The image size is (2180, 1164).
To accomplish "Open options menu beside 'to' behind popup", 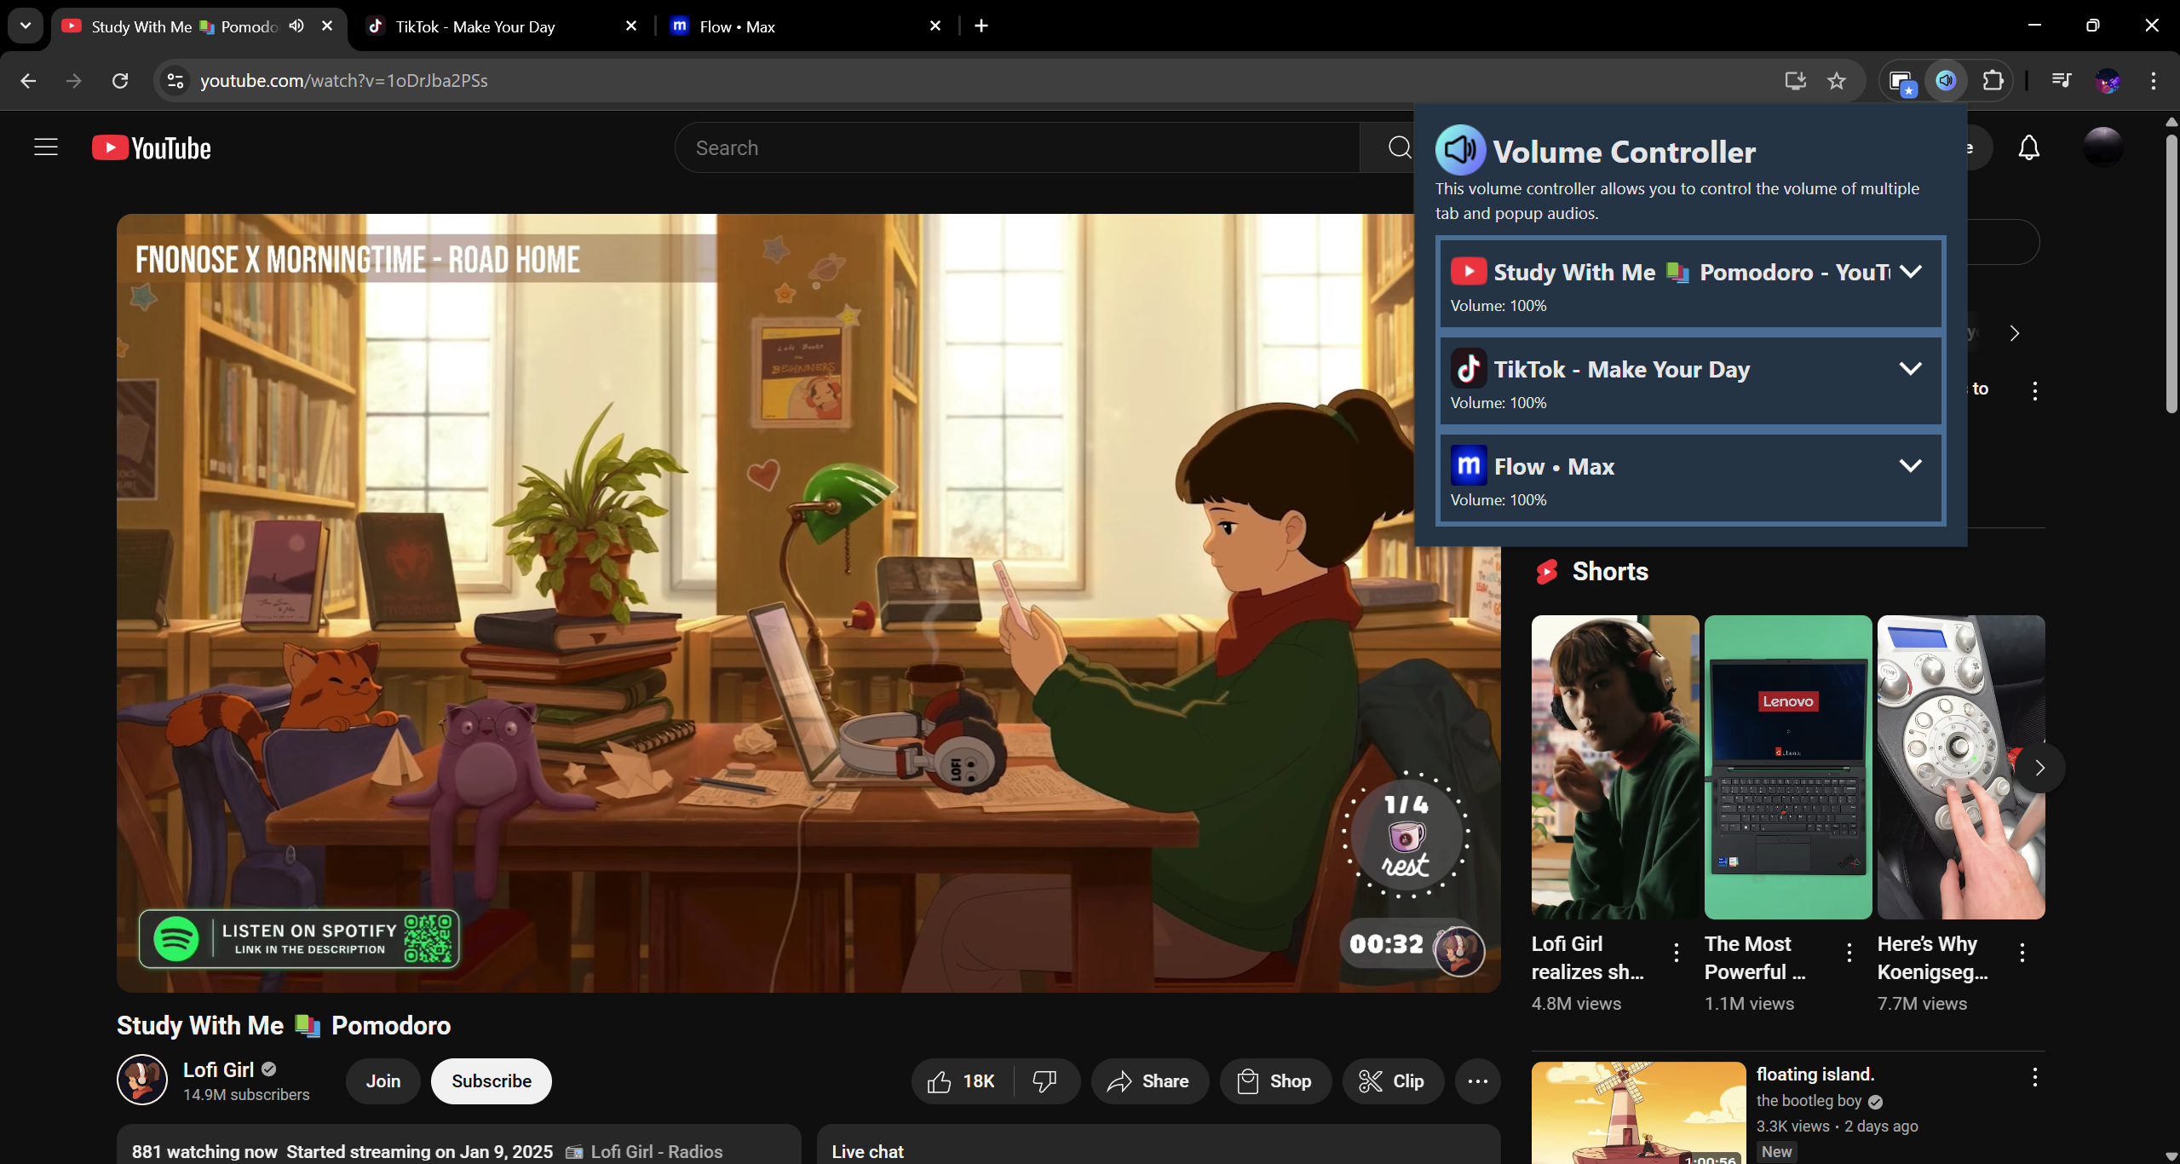I will 2034,391.
